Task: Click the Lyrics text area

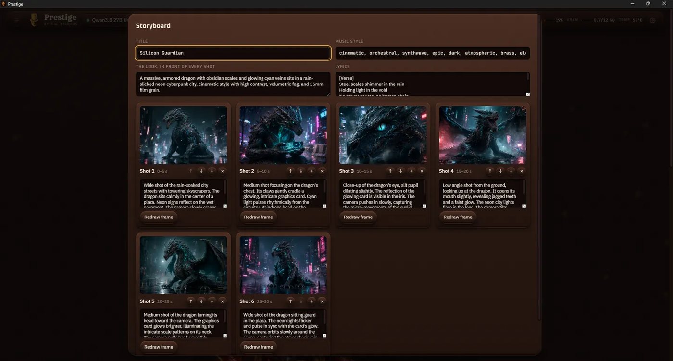Action: coord(433,84)
